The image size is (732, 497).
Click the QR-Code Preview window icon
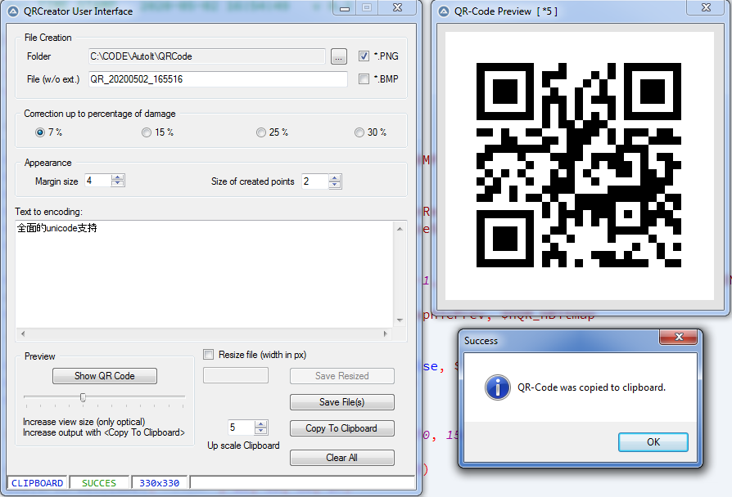pyautogui.click(x=446, y=11)
